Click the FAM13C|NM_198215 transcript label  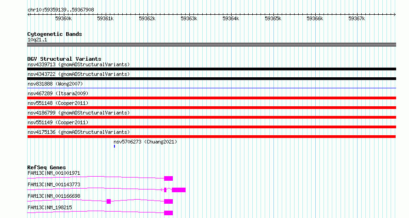(x=50, y=207)
